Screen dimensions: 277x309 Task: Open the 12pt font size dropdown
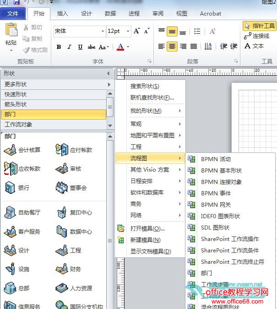coord(128,31)
